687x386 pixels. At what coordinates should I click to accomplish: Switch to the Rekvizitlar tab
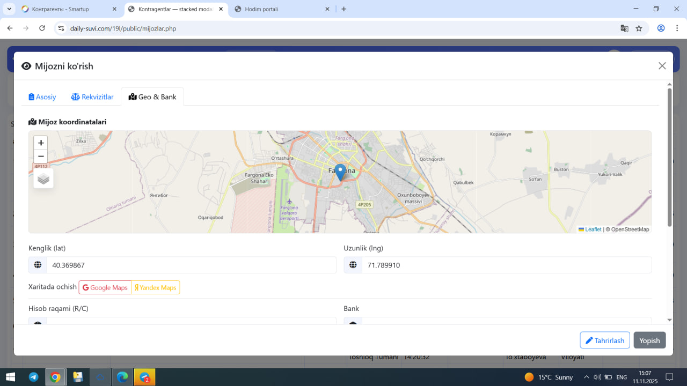tap(92, 97)
